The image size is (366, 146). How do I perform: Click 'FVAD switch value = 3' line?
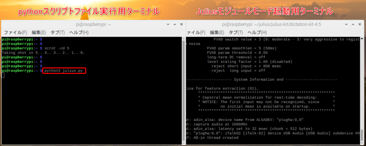[x=287, y=39]
